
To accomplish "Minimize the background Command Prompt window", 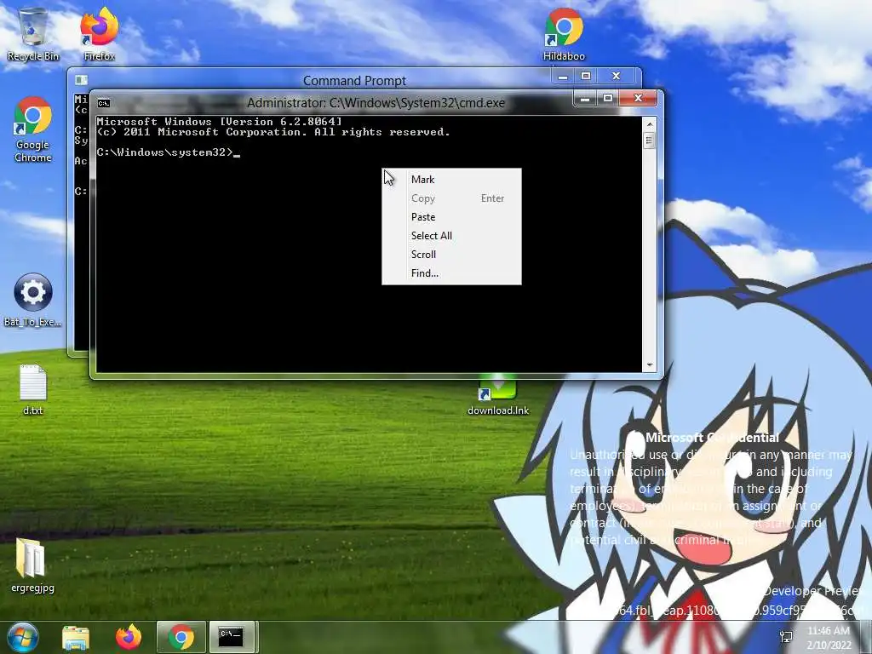I will [563, 76].
